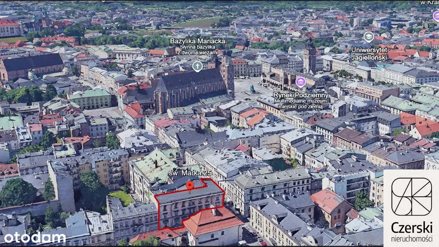Image resolution: width=439 pixels, height=247 pixels.
Task: Click the church cross icon for Bazylika Mariacka
Action: (197, 66)
